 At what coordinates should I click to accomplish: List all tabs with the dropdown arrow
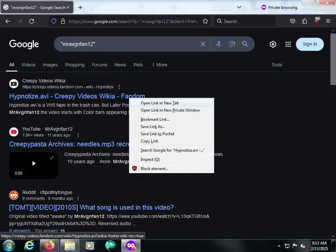click(x=239, y=7)
